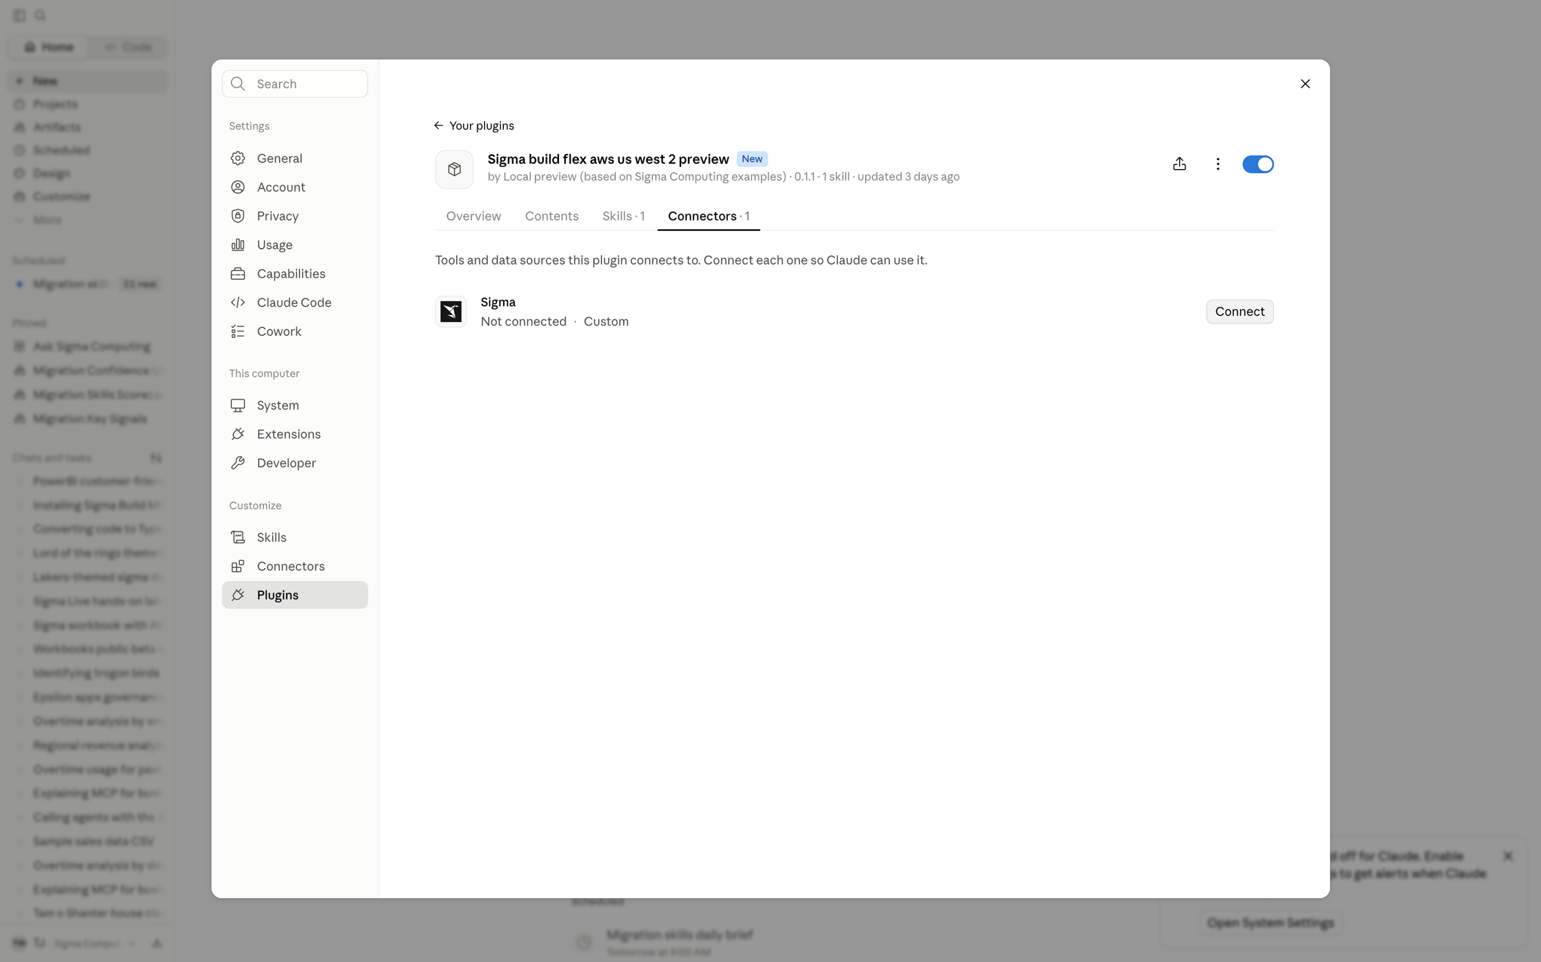Toggle the Sigma build flex plugin off
The height and width of the screenshot is (962, 1541).
coord(1257,164)
